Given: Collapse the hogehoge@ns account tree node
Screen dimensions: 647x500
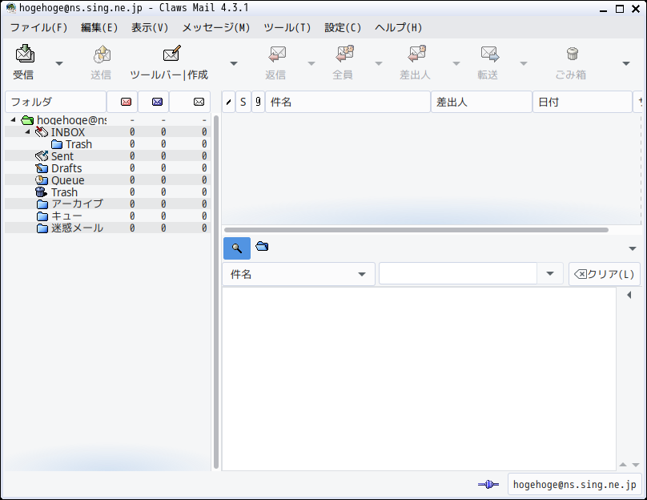Looking at the screenshot, I should click(x=13, y=119).
